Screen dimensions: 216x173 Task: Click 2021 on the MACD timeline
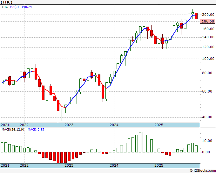click(x=5, y=165)
